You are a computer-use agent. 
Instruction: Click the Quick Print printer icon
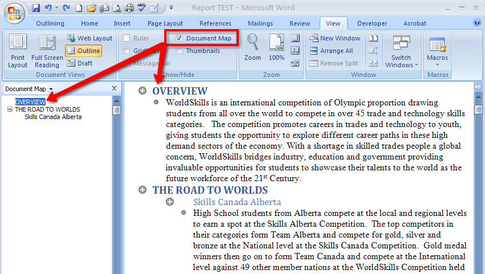coord(129,8)
